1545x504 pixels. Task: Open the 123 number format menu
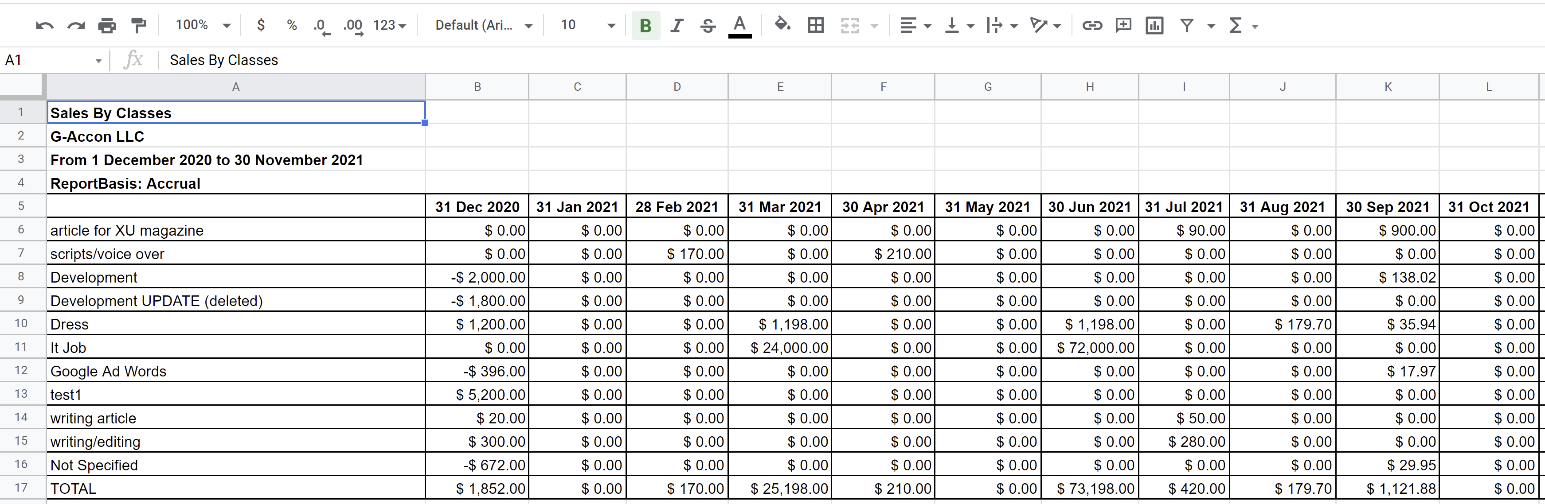[x=390, y=25]
